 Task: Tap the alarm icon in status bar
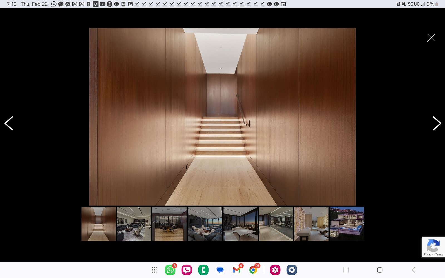[398, 4]
